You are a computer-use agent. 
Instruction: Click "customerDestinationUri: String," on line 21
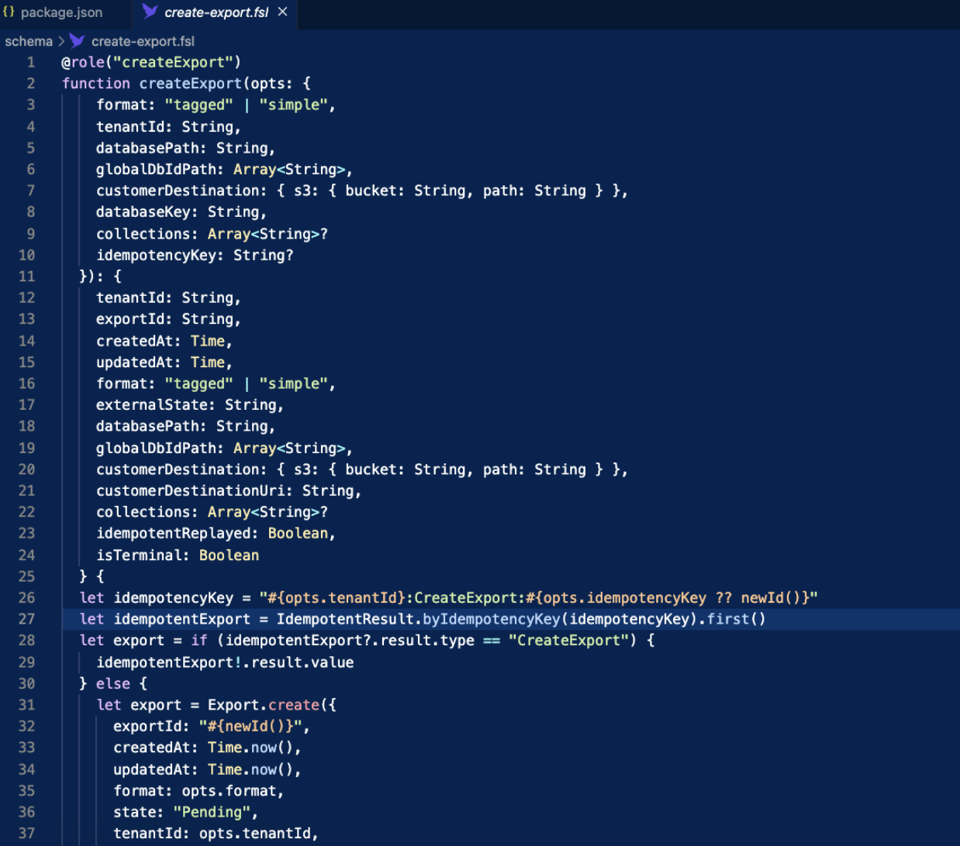tap(229, 490)
